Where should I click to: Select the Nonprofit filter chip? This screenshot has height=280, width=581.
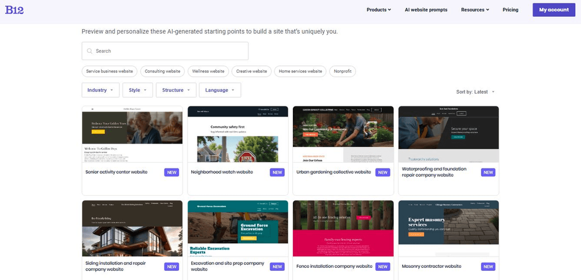(x=343, y=71)
